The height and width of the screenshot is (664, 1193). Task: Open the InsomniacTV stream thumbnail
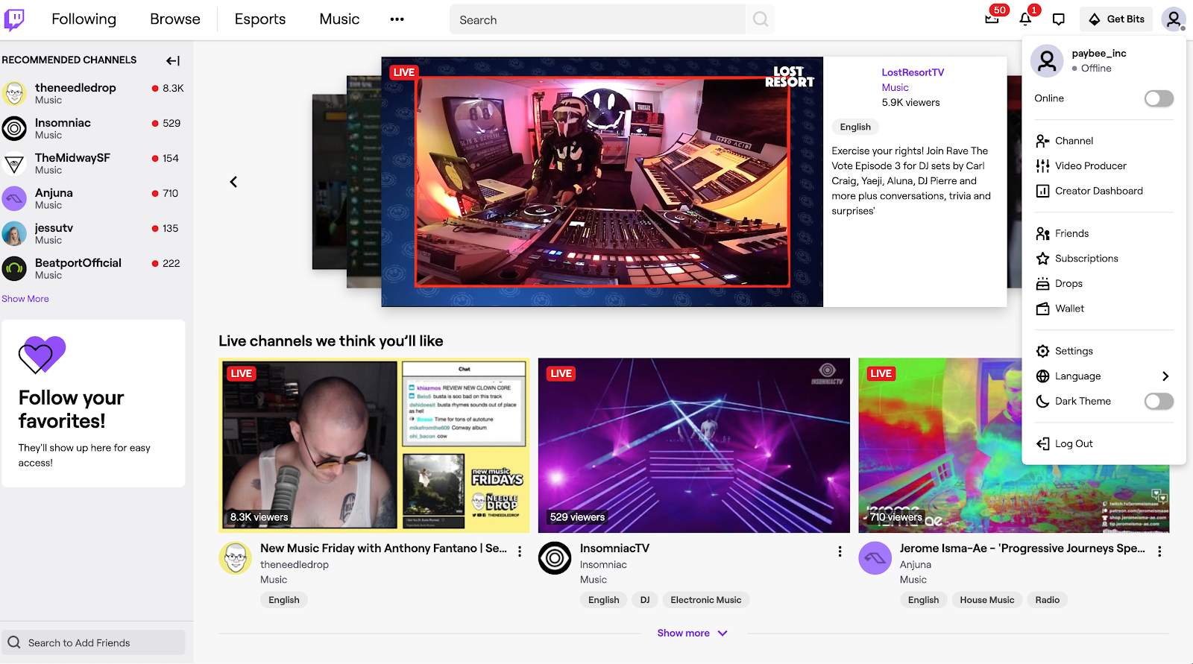coord(694,446)
